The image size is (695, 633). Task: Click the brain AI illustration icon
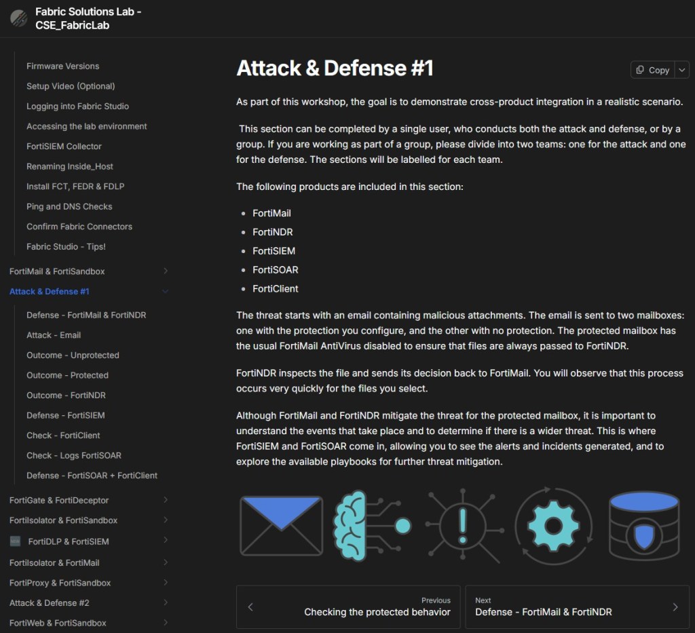pos(371,526)
